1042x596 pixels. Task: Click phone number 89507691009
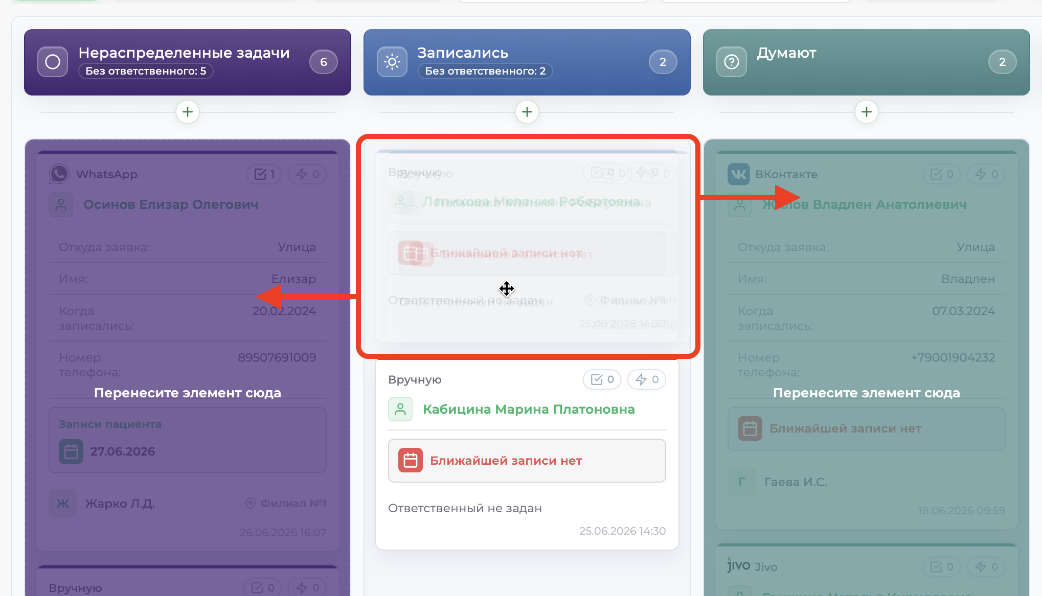(277, 357)
